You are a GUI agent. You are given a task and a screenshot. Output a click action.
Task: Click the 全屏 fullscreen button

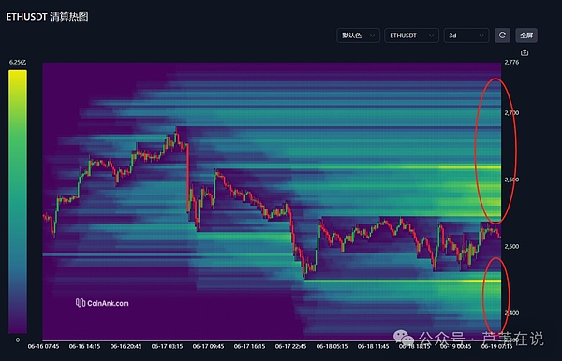526,36
